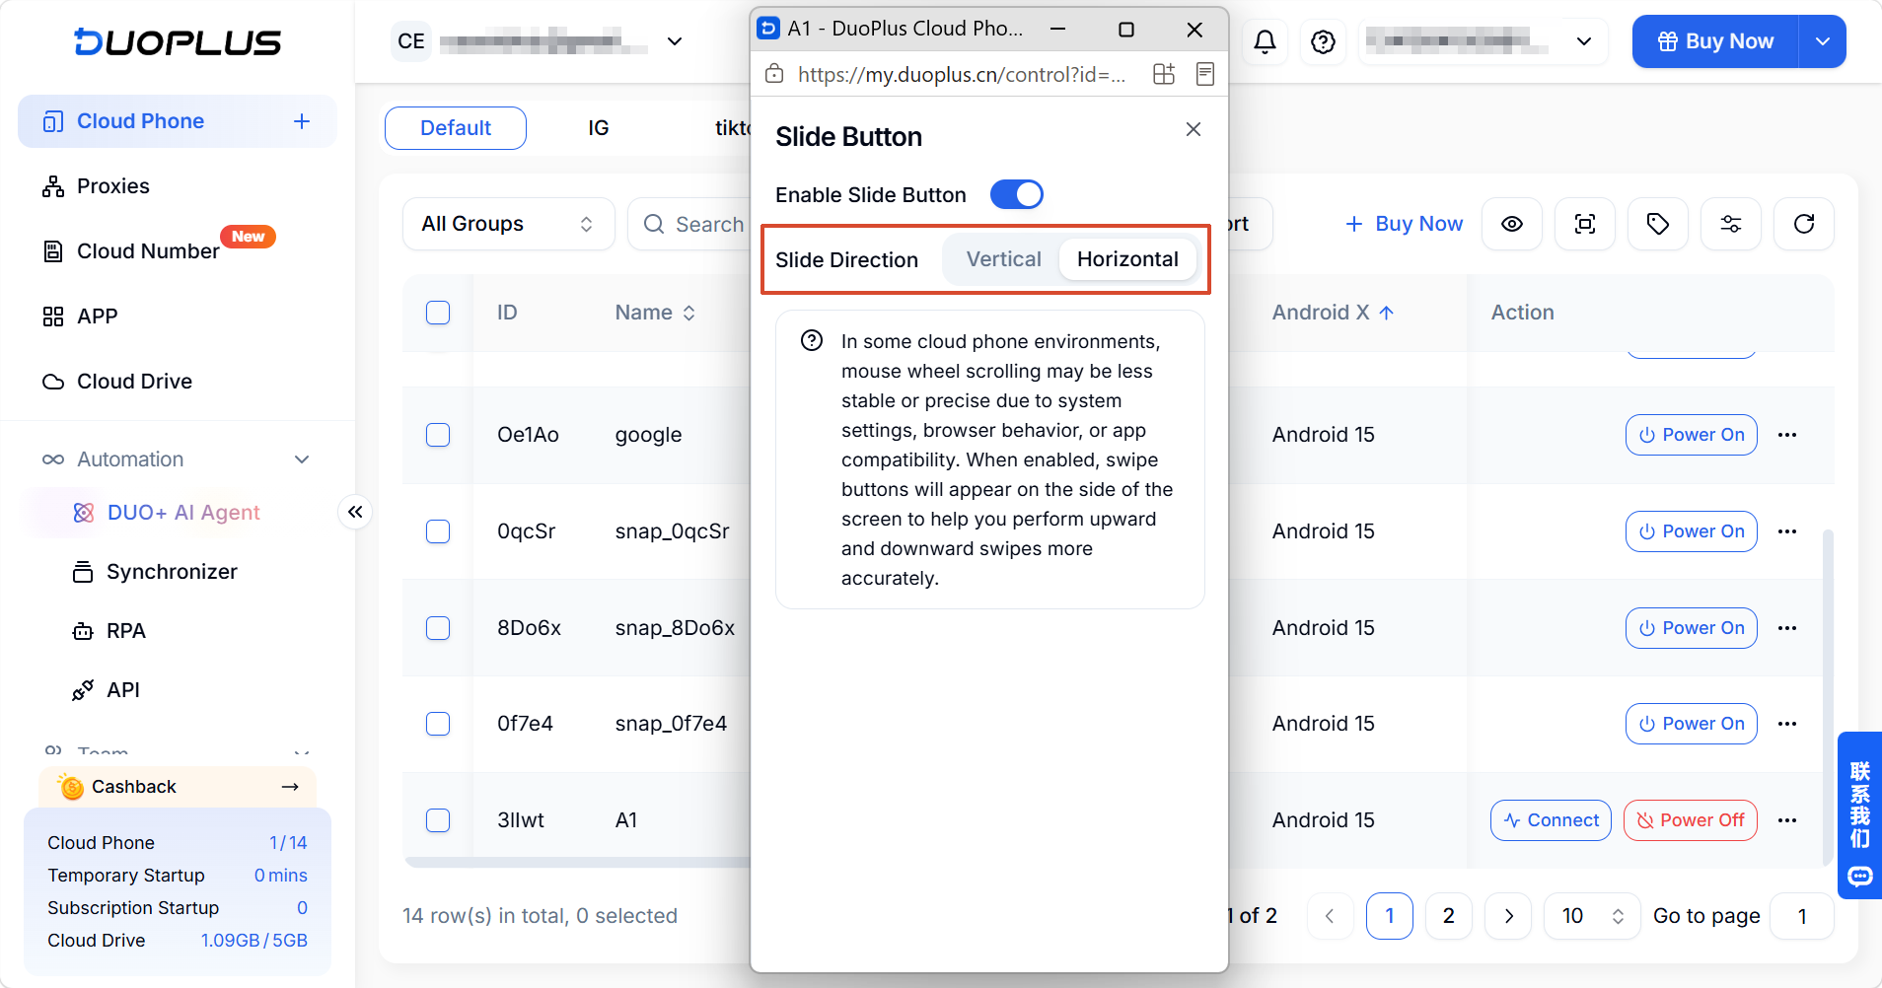Click the site info lock icon
The width and height of the screenshot is (1882, 988).
[774, 74]
